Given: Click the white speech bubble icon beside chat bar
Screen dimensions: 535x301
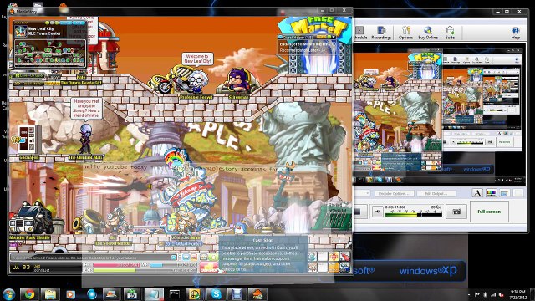Looking at the screenshot, I should [186, 257].
